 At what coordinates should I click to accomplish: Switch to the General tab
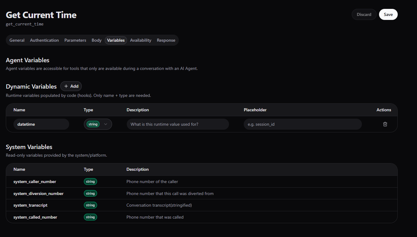pos(17,40)
